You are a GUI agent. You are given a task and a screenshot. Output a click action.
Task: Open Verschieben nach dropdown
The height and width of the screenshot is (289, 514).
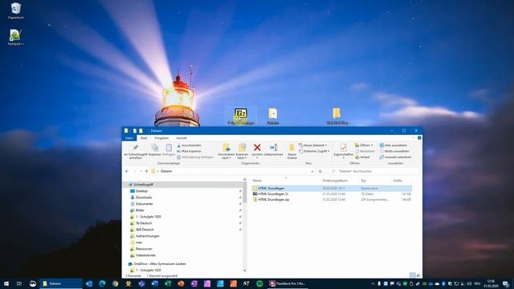point(226,152)
